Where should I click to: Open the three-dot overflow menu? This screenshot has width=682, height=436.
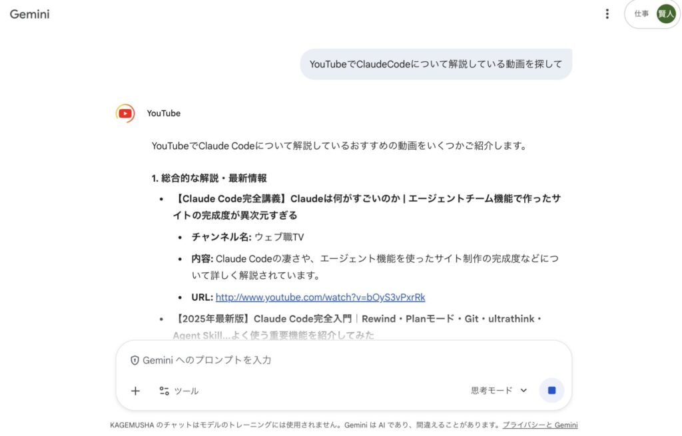coord(607,13)
